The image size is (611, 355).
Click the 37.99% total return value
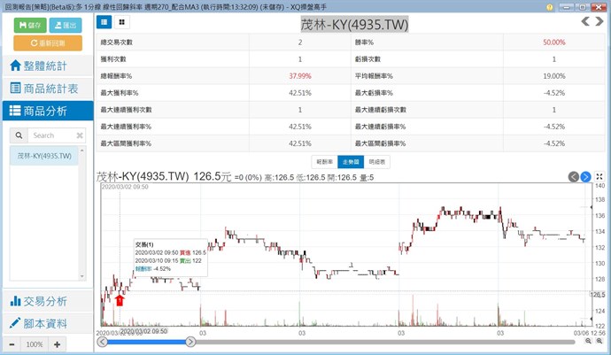pos(300,76)
